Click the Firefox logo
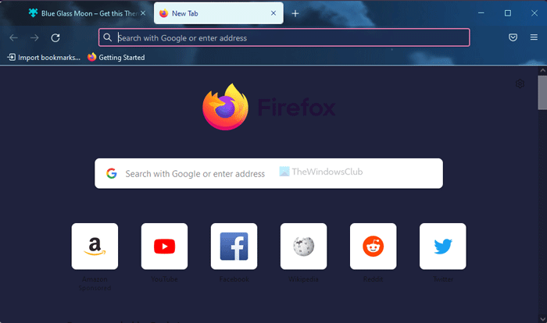This screenshot has height=323, width=547. (x=225, y=107)
